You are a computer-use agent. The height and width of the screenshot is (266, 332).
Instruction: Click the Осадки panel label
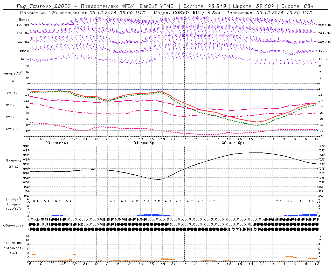pos(13,204)
